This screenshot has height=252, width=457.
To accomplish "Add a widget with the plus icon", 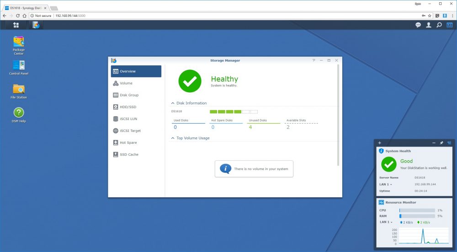I will (379, 143).
